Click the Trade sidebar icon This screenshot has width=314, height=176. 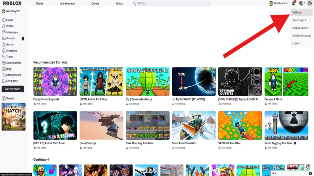4,57
